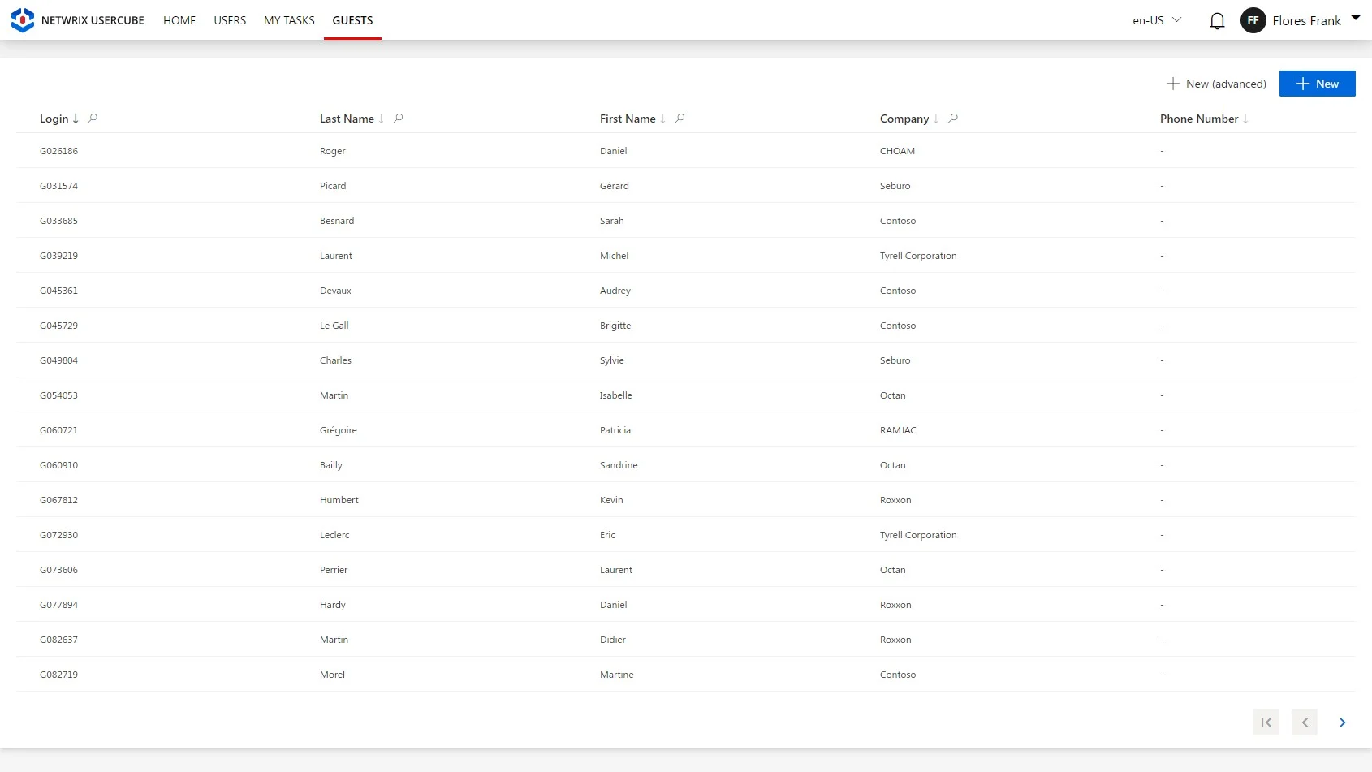
Task: Click Flores Frank user name
Action: click(1306, 21)
